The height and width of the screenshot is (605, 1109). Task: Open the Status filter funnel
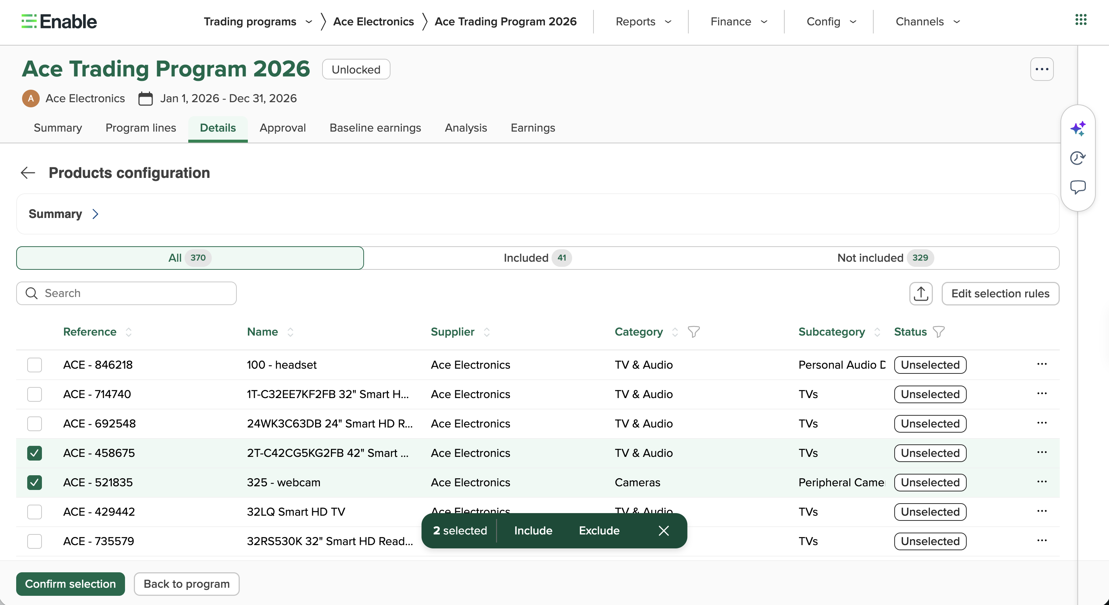point(938,332)
